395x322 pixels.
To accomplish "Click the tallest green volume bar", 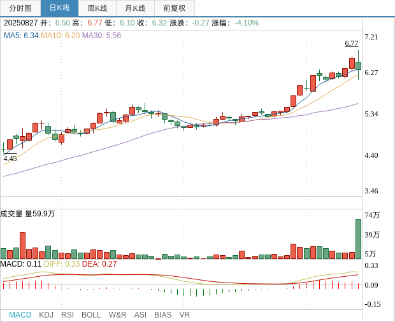I will tap(358, 239).
